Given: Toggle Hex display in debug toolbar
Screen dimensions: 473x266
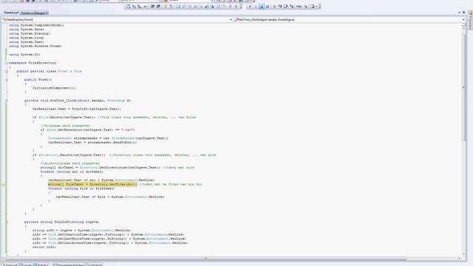Looking at the screenshot, I should click(299, 7).
